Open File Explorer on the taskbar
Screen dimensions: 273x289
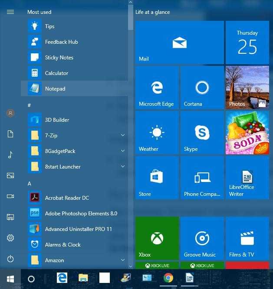(x=83, y=278)
